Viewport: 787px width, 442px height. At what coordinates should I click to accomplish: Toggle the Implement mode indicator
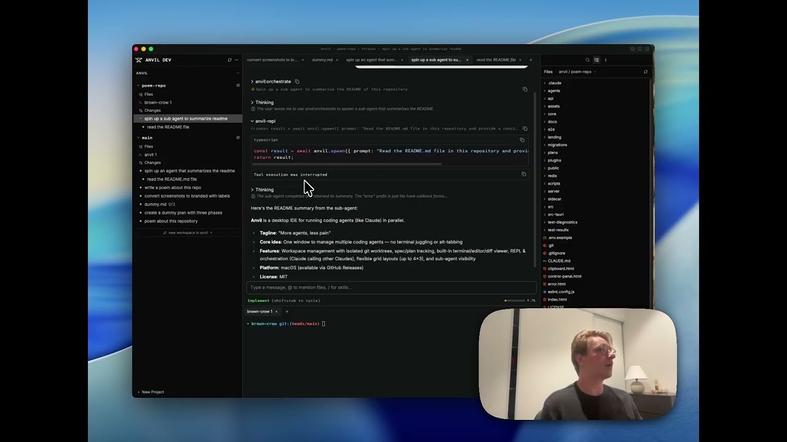(x=258, y=301)
